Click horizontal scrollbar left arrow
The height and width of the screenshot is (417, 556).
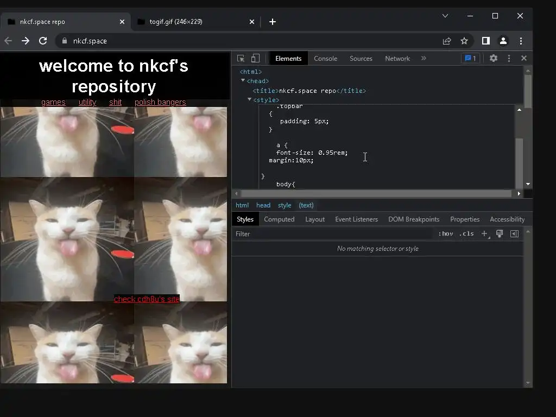coord(237,194)
